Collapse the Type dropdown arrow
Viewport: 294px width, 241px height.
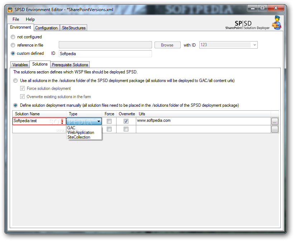[x=99, y=121]
